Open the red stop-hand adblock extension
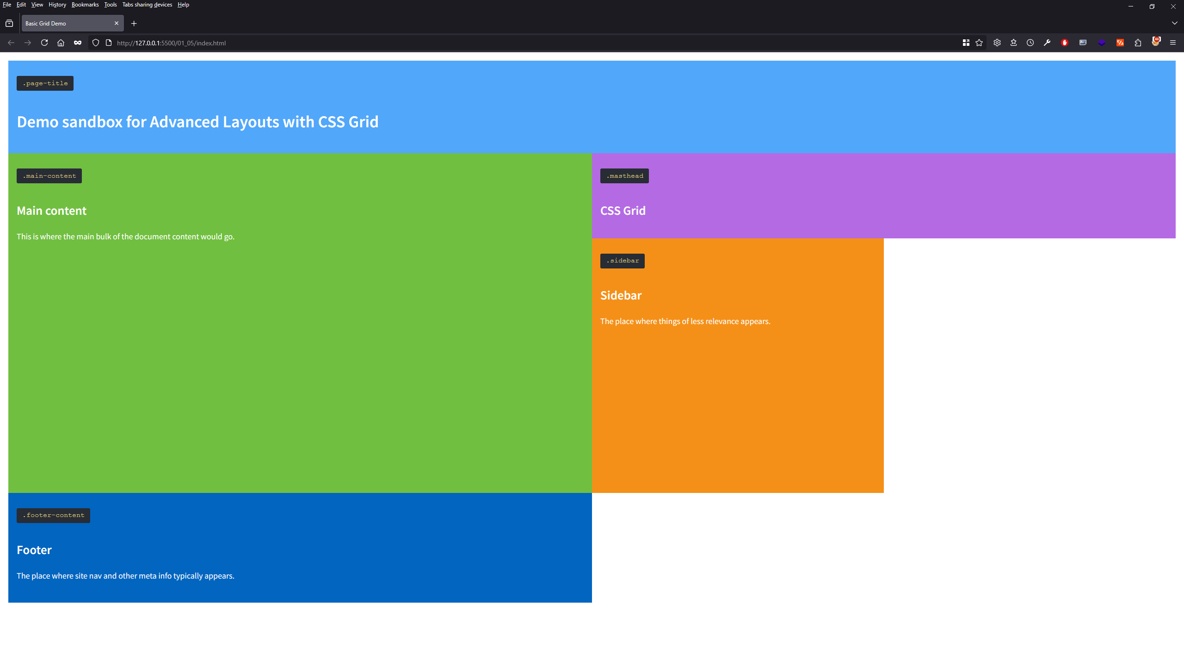Screen dimensions: 1184x648 (x=1065, y=43)
